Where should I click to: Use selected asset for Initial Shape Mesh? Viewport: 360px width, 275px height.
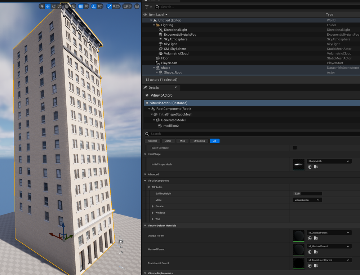310,167
